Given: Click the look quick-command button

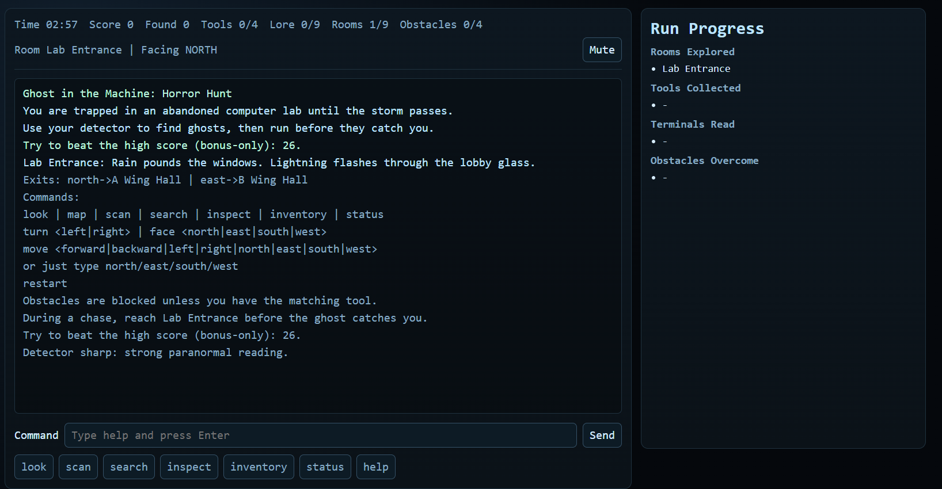Looking at the screenshot, I should point(34,467).
